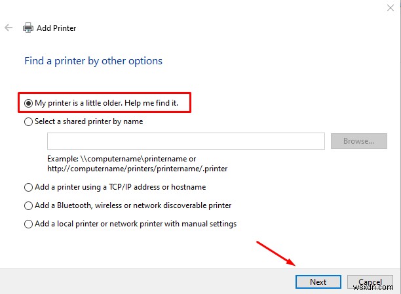Click 'Find a printer by other options' heading
Screen dimensions: 401x294
[93, 61]
